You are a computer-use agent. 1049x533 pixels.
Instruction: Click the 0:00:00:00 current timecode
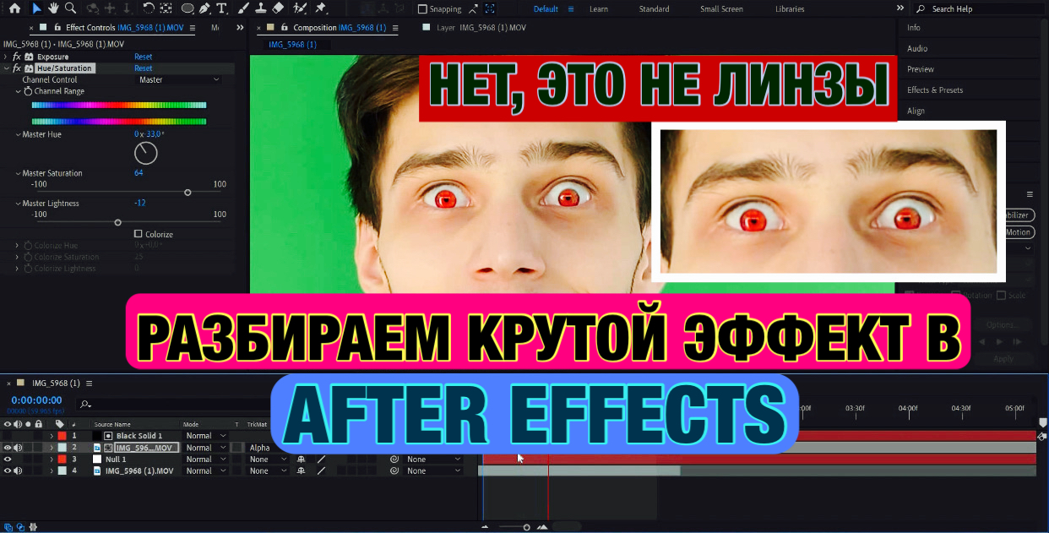coord(36,400)
